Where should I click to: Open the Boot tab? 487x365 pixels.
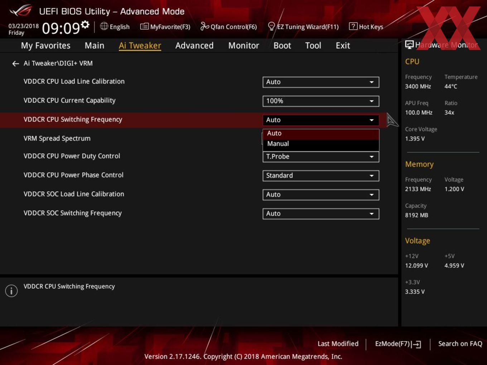coord(282,45)
